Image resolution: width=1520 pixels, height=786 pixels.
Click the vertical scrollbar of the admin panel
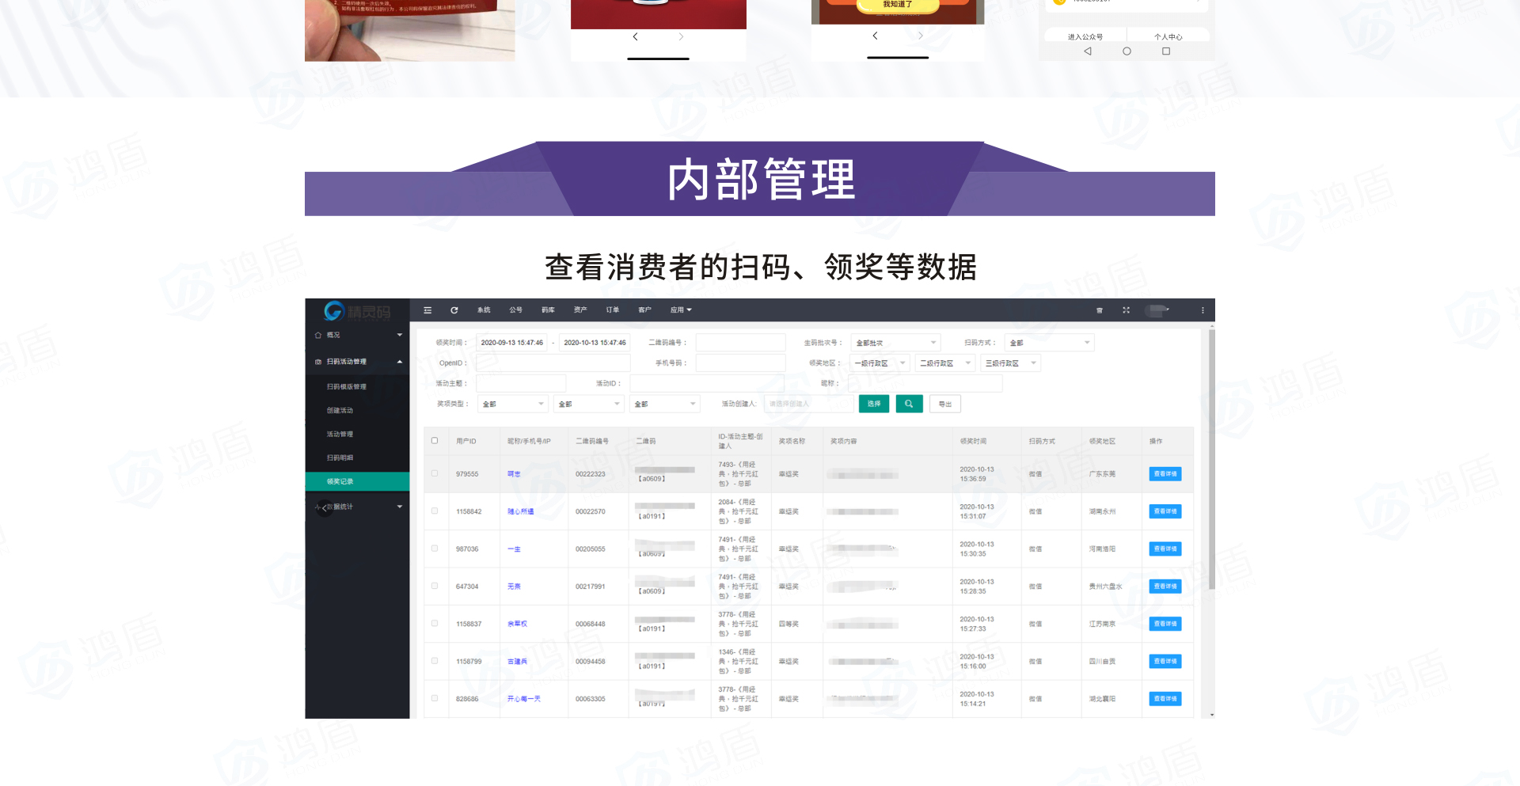pos(1211,459)
